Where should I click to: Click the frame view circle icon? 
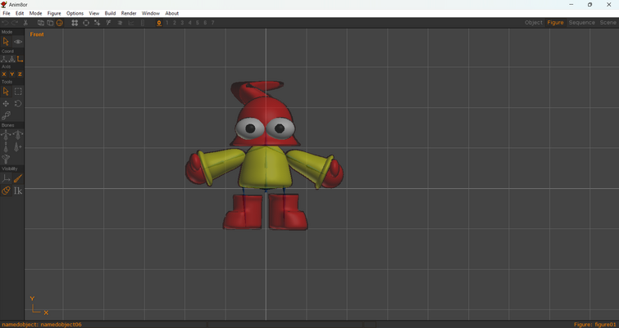point(85,23)
